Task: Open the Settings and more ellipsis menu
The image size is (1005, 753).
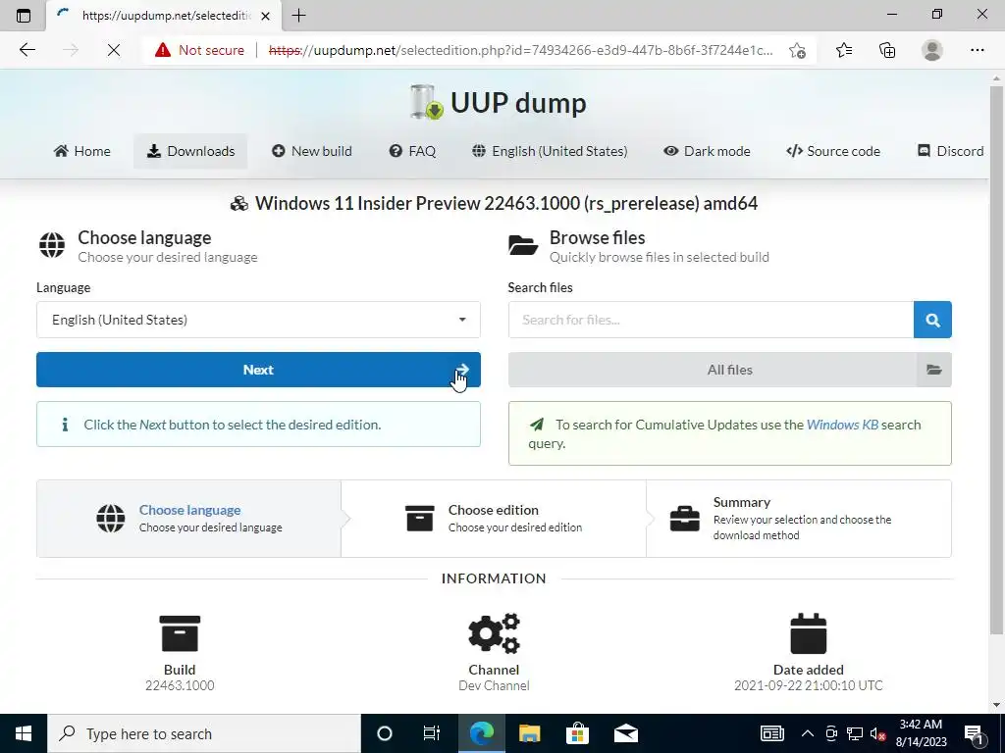Action: coord(977,50)
